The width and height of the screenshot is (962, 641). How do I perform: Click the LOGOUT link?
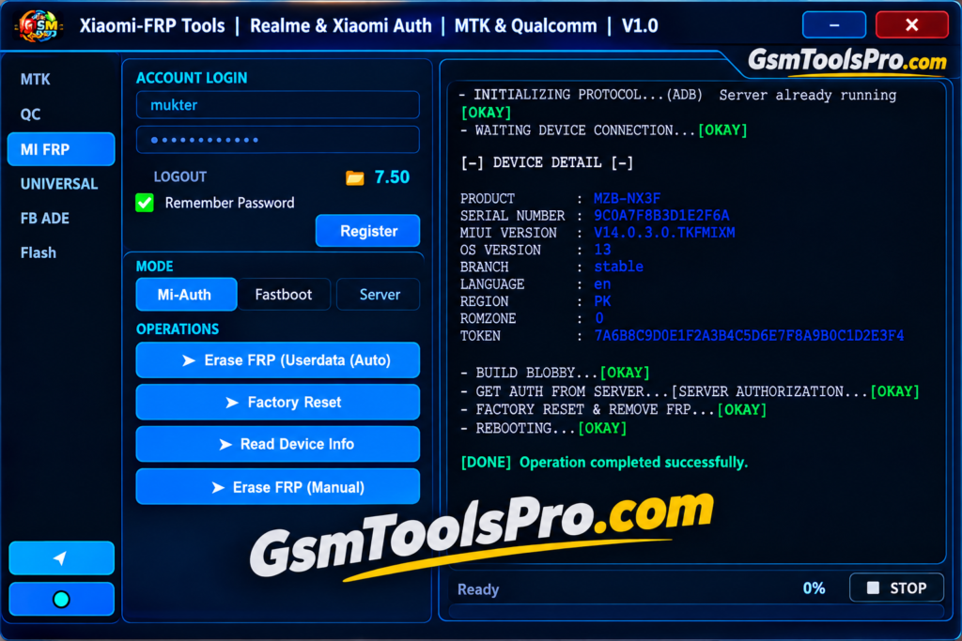[179, 177]
